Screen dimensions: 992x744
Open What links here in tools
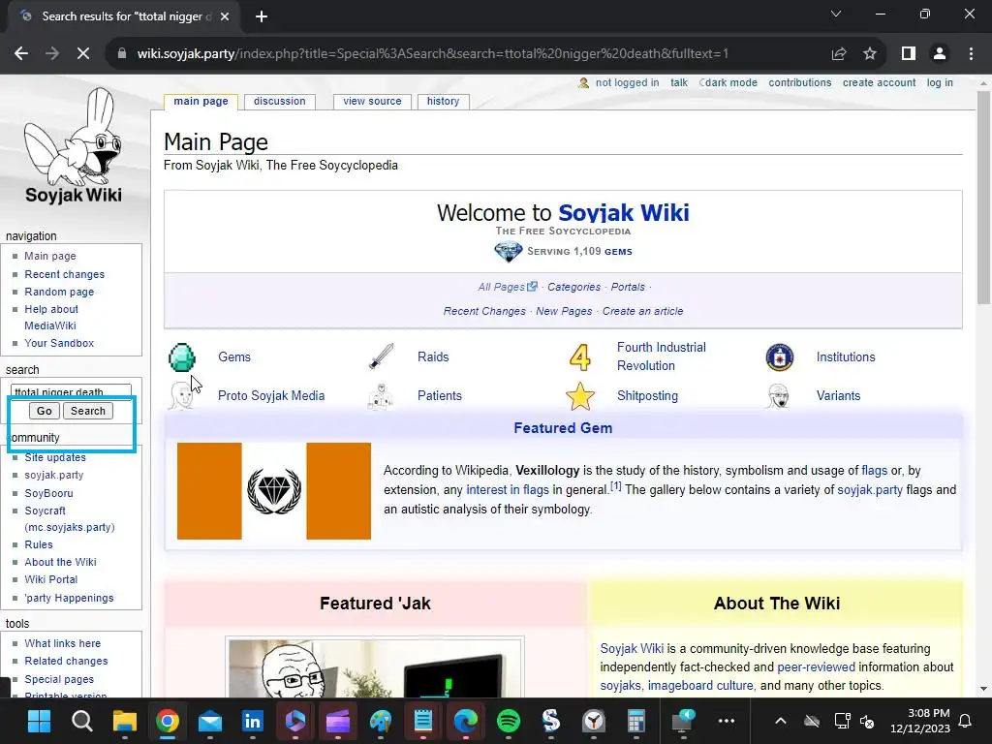tap(63, 643)
